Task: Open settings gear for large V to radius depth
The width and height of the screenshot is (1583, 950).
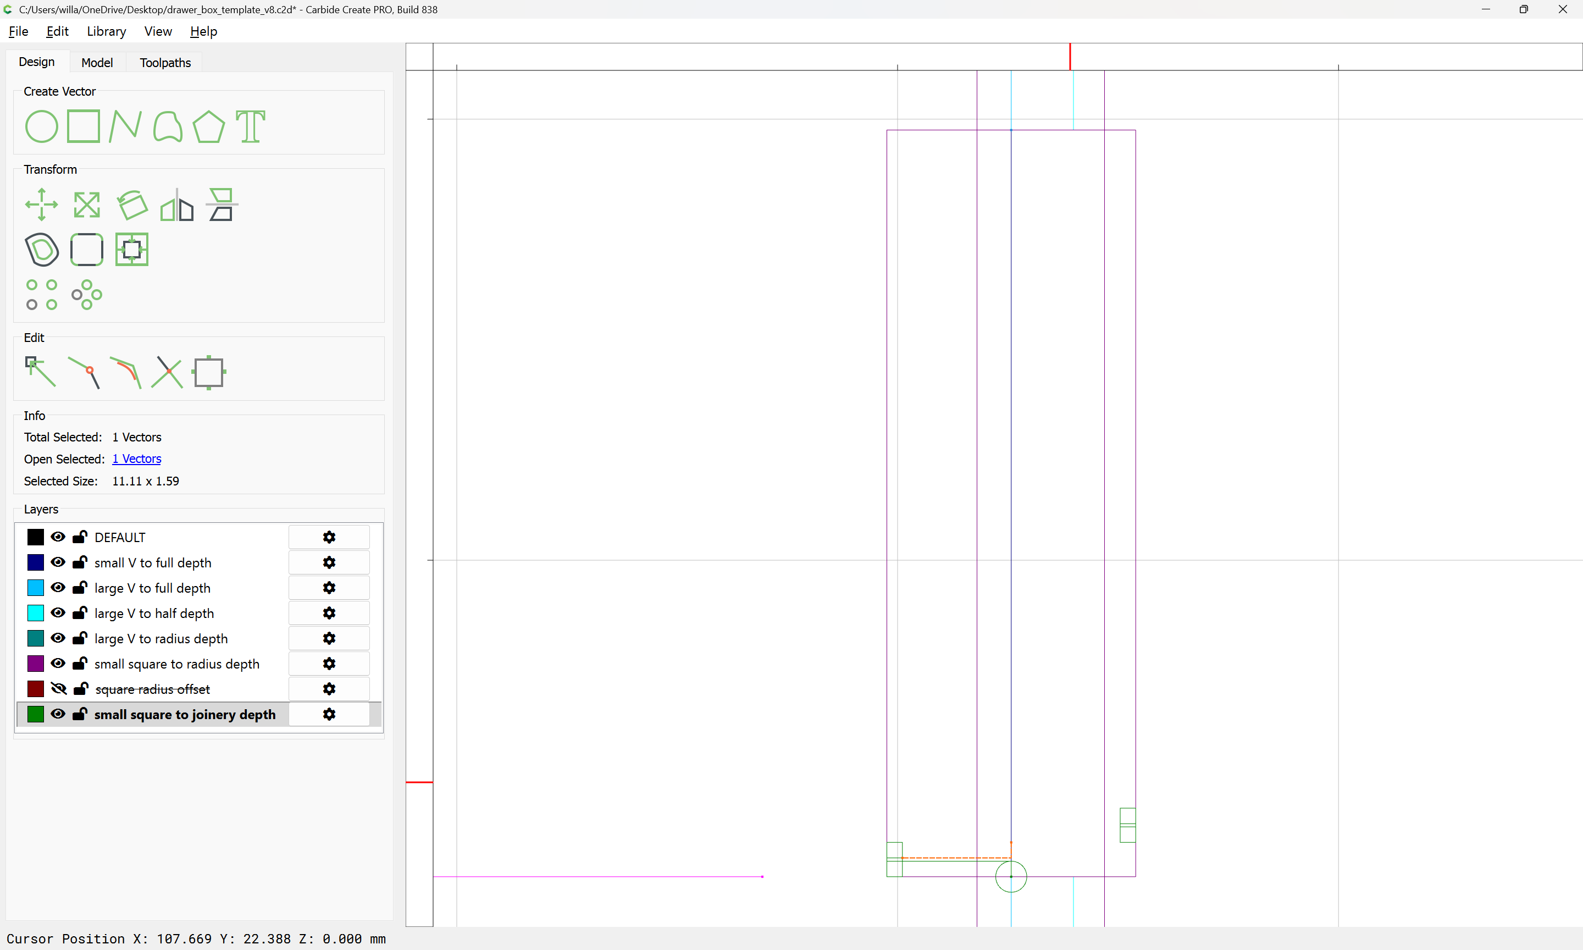Action: (x=329, y=638)
